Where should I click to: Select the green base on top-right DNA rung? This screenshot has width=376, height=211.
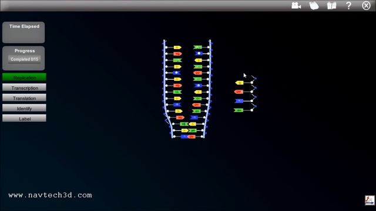pyautogui.click(x=197, y=47)
